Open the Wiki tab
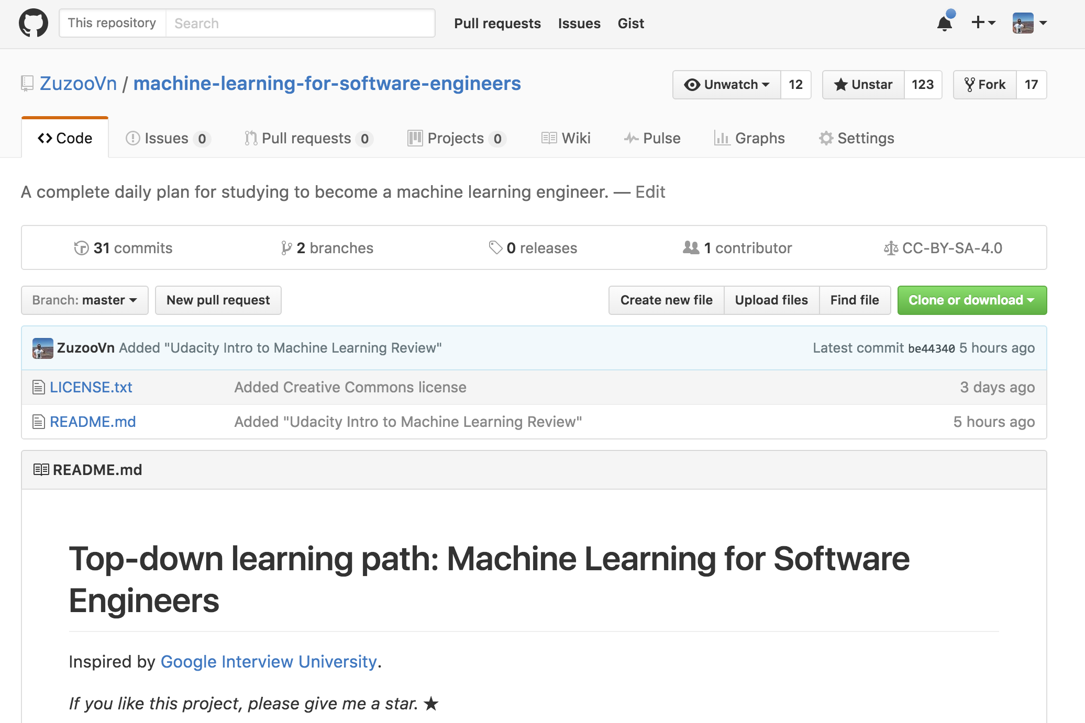 (x=566, y=138)
